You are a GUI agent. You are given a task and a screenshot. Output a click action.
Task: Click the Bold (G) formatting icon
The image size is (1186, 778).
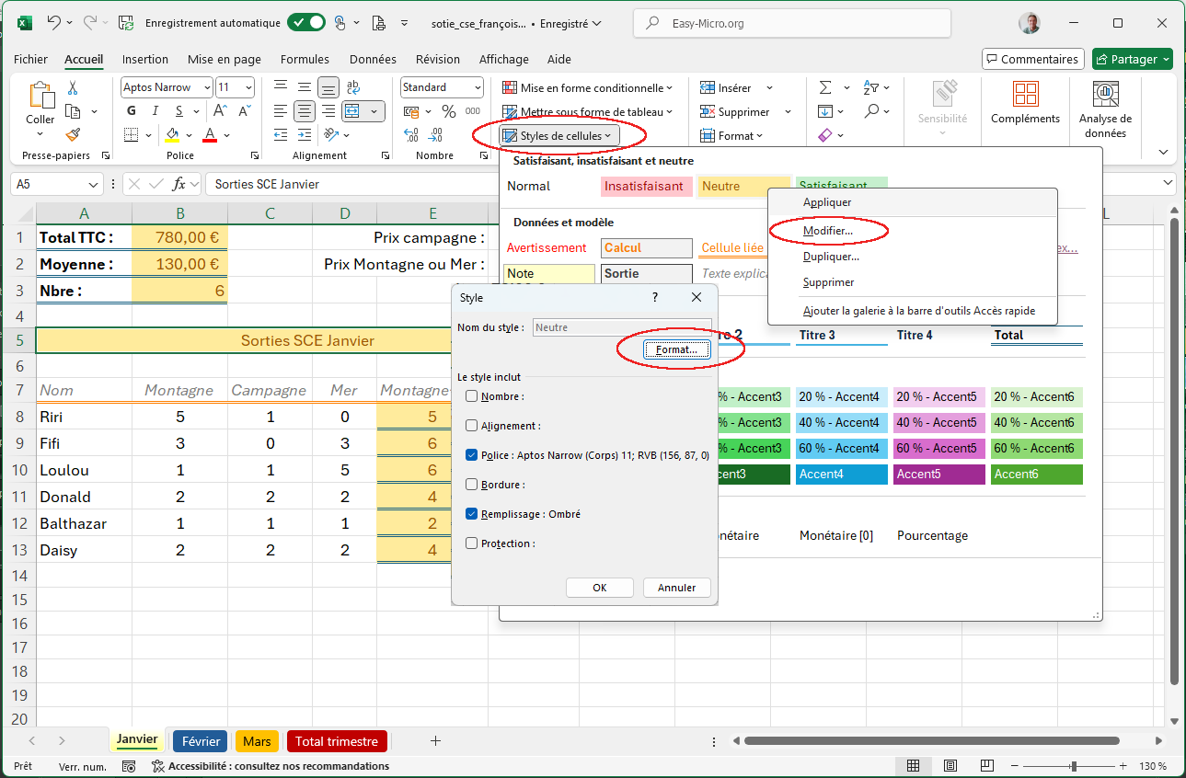(x=132, y=111)
